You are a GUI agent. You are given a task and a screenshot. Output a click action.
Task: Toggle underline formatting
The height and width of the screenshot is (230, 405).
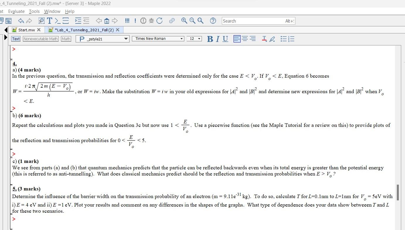pyautogui.click(x=225, y=39)
